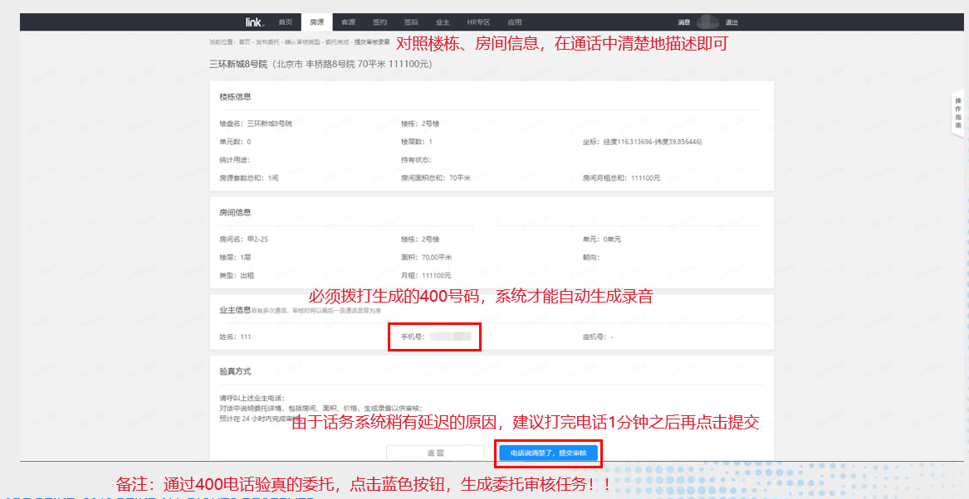Viewport: 969px width, 499px height.
Task: Click the 姓名: 111 owner field
Action: [235, 337]
